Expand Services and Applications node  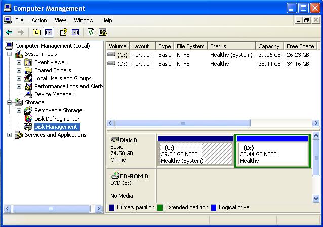10,135
